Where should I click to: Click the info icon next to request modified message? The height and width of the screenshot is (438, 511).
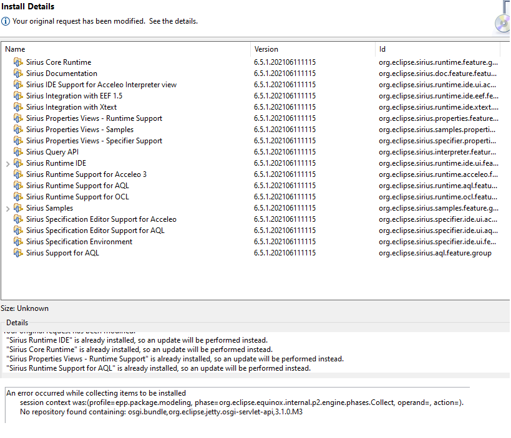click(x=6, y=21)
